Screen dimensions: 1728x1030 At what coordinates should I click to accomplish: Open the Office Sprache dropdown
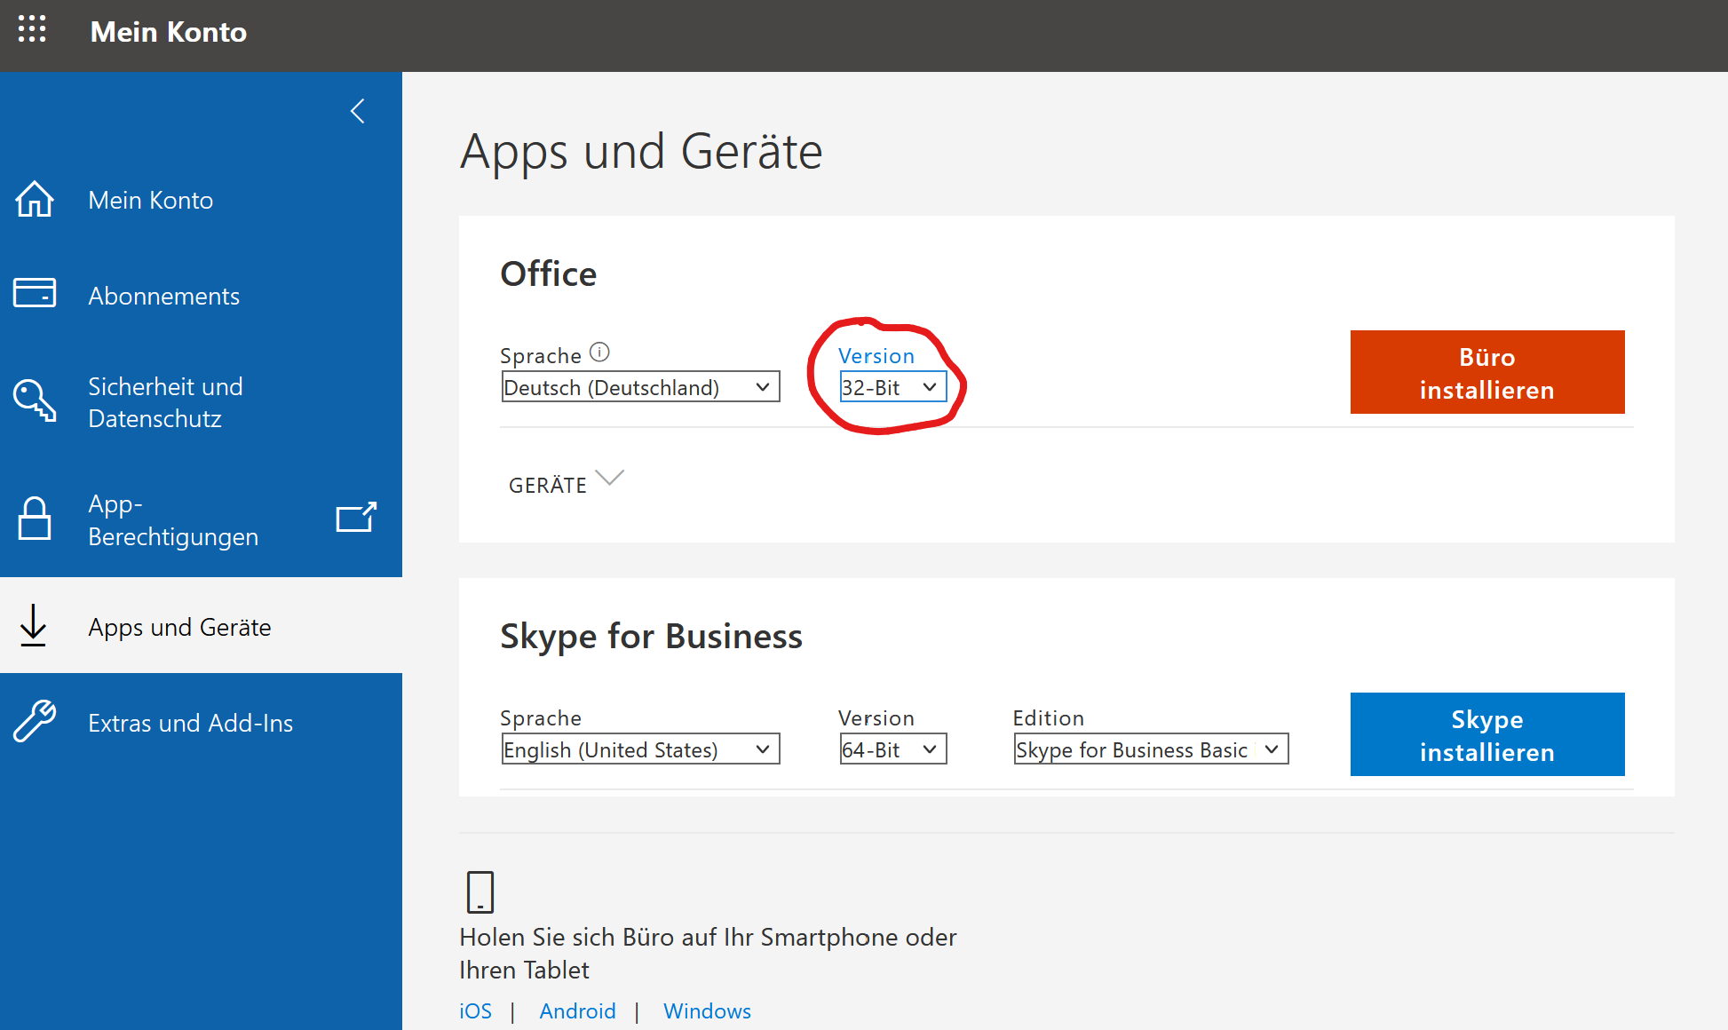point(640,387)
